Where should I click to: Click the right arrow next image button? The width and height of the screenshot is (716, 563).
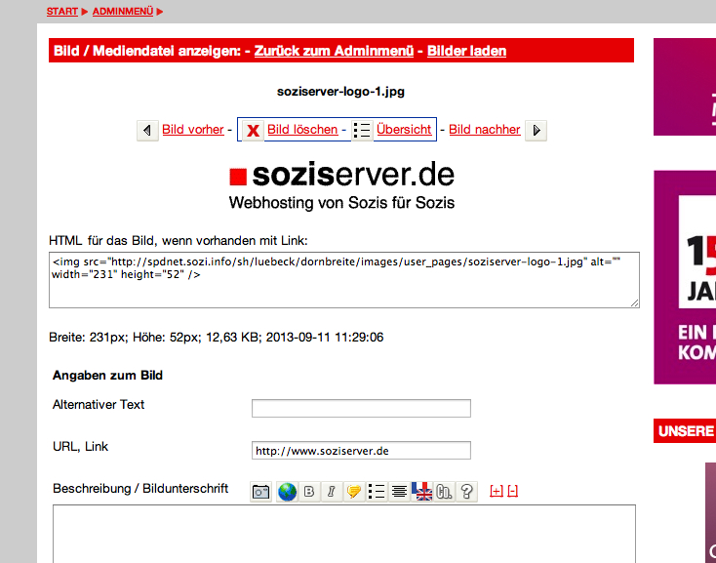536,130
